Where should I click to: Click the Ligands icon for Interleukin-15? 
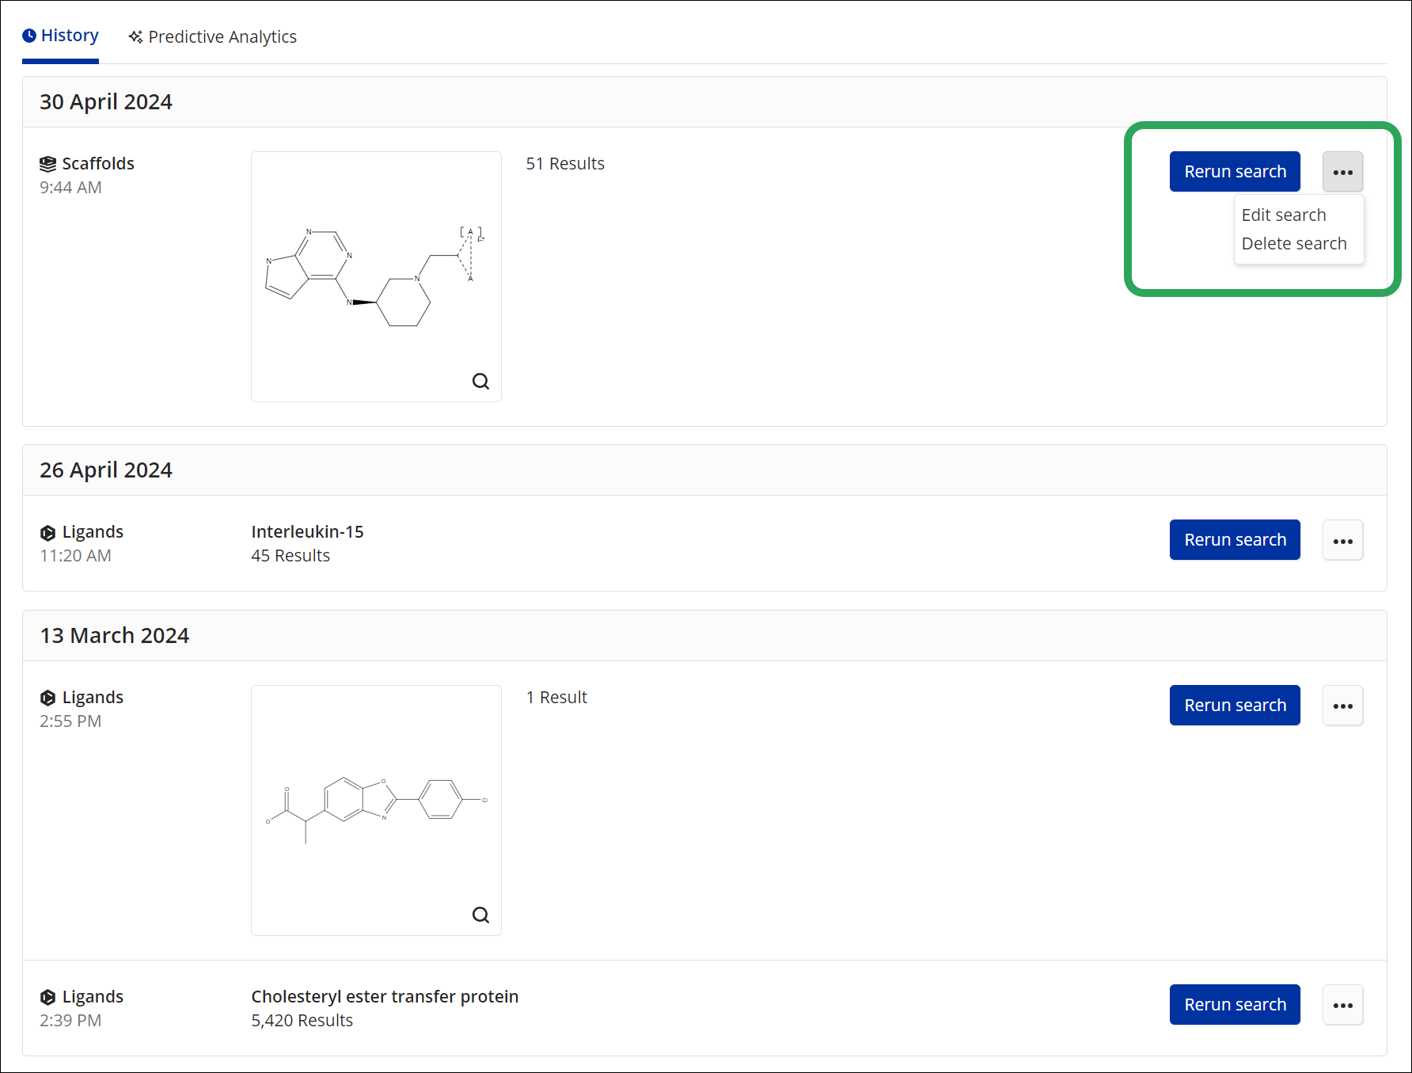[x=47, y=533]
